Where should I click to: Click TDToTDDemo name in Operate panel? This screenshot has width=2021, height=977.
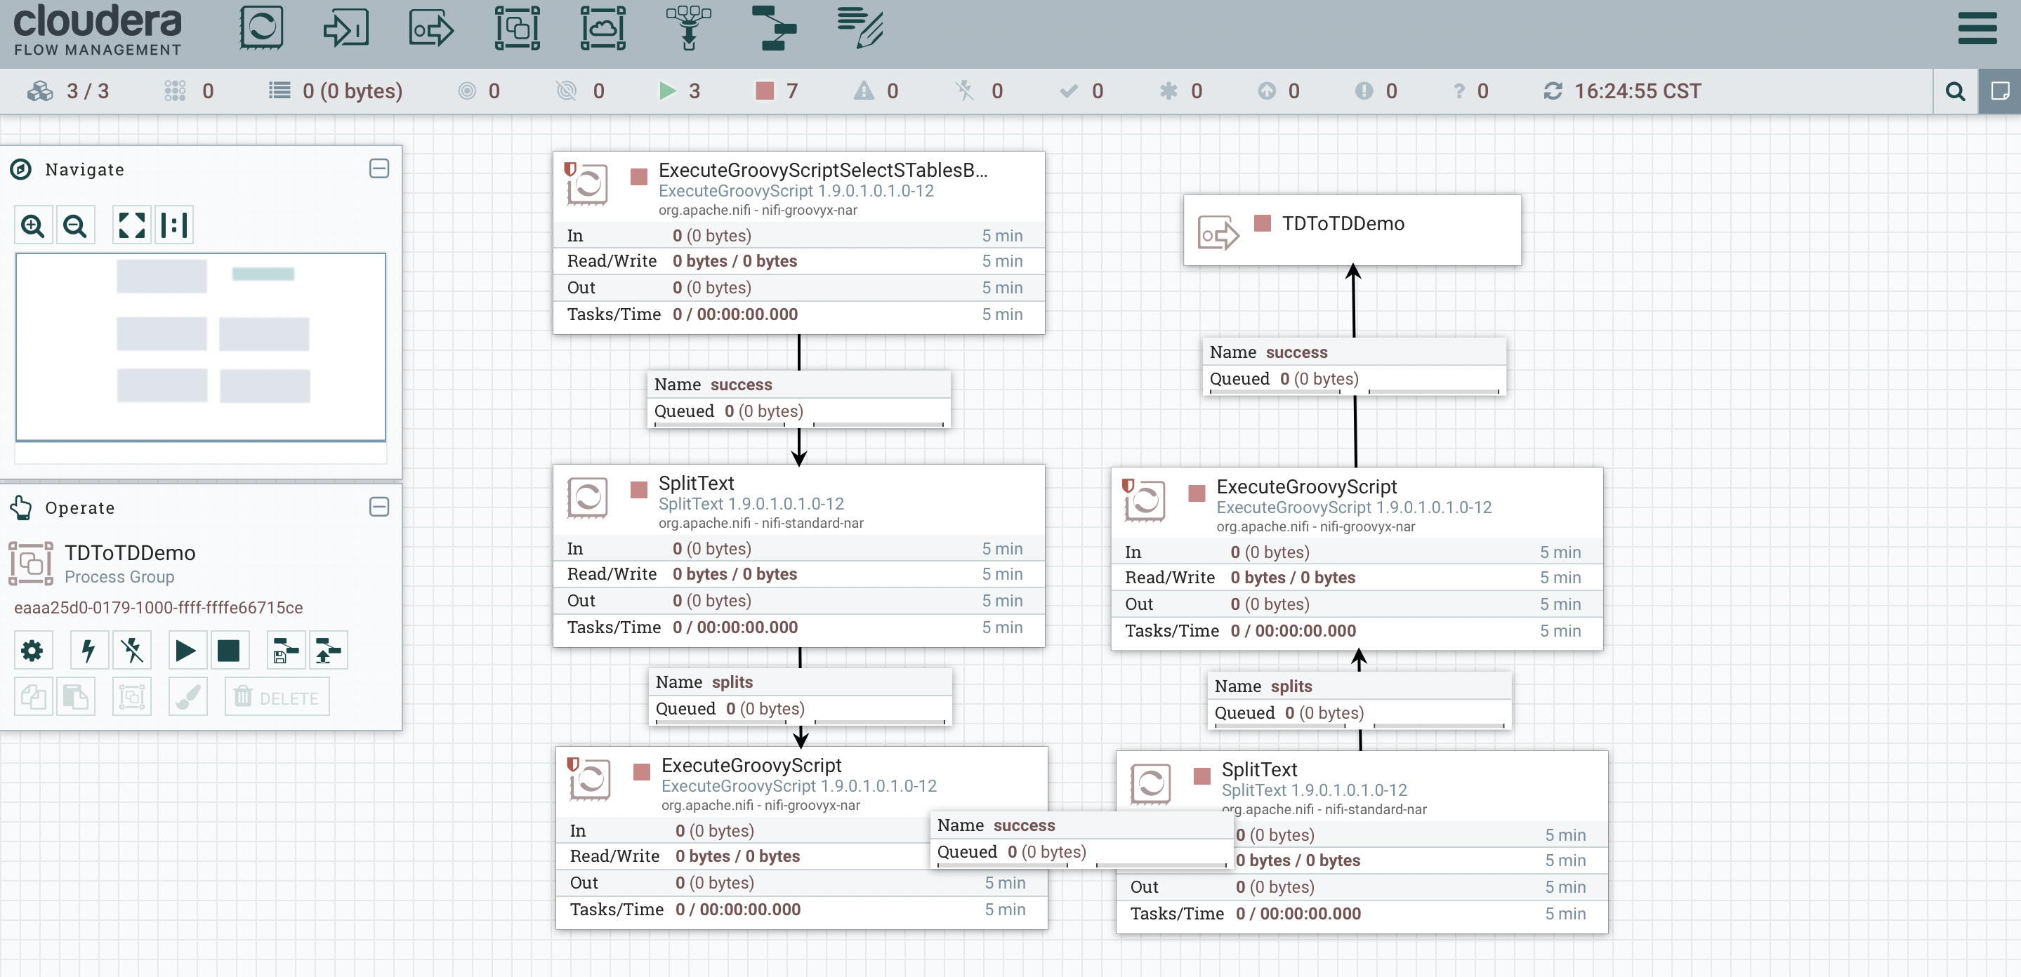point(130,553)
